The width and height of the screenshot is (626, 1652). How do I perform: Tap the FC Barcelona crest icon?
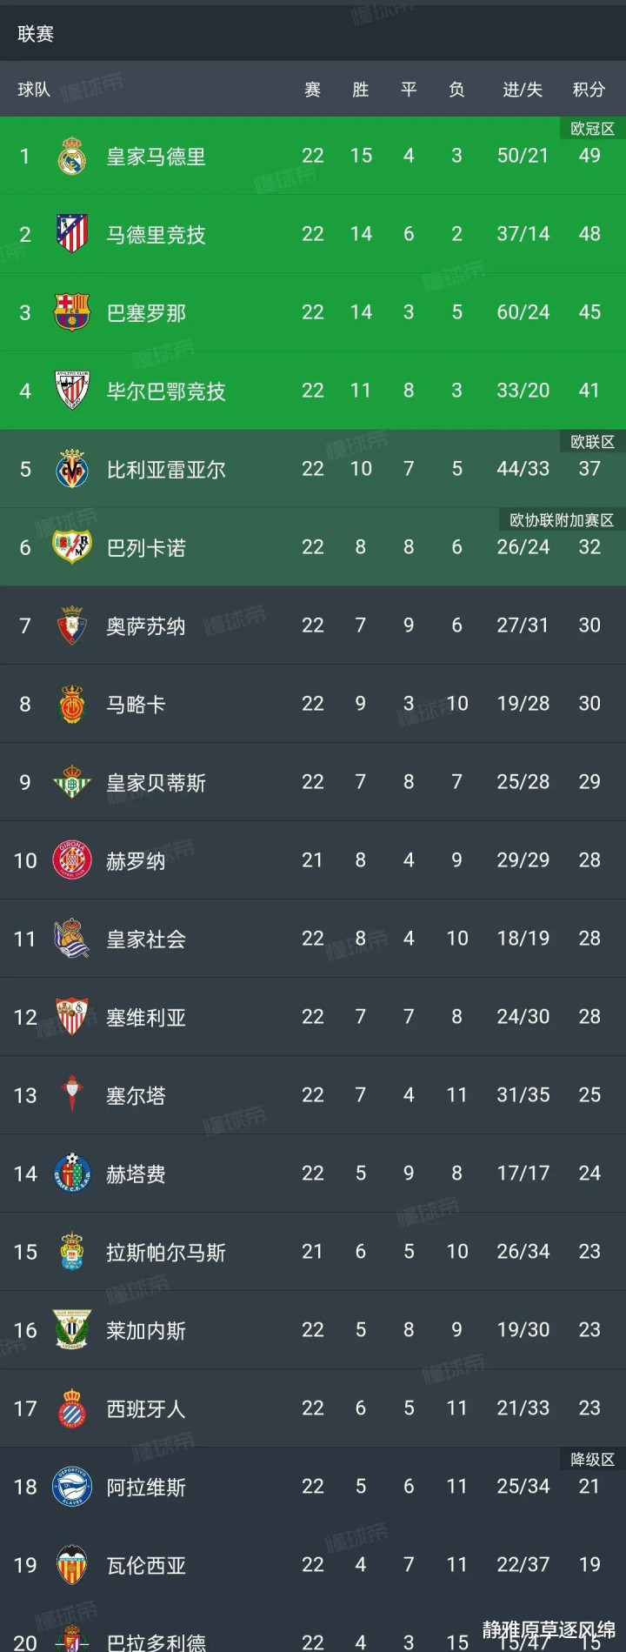[72, 311]
